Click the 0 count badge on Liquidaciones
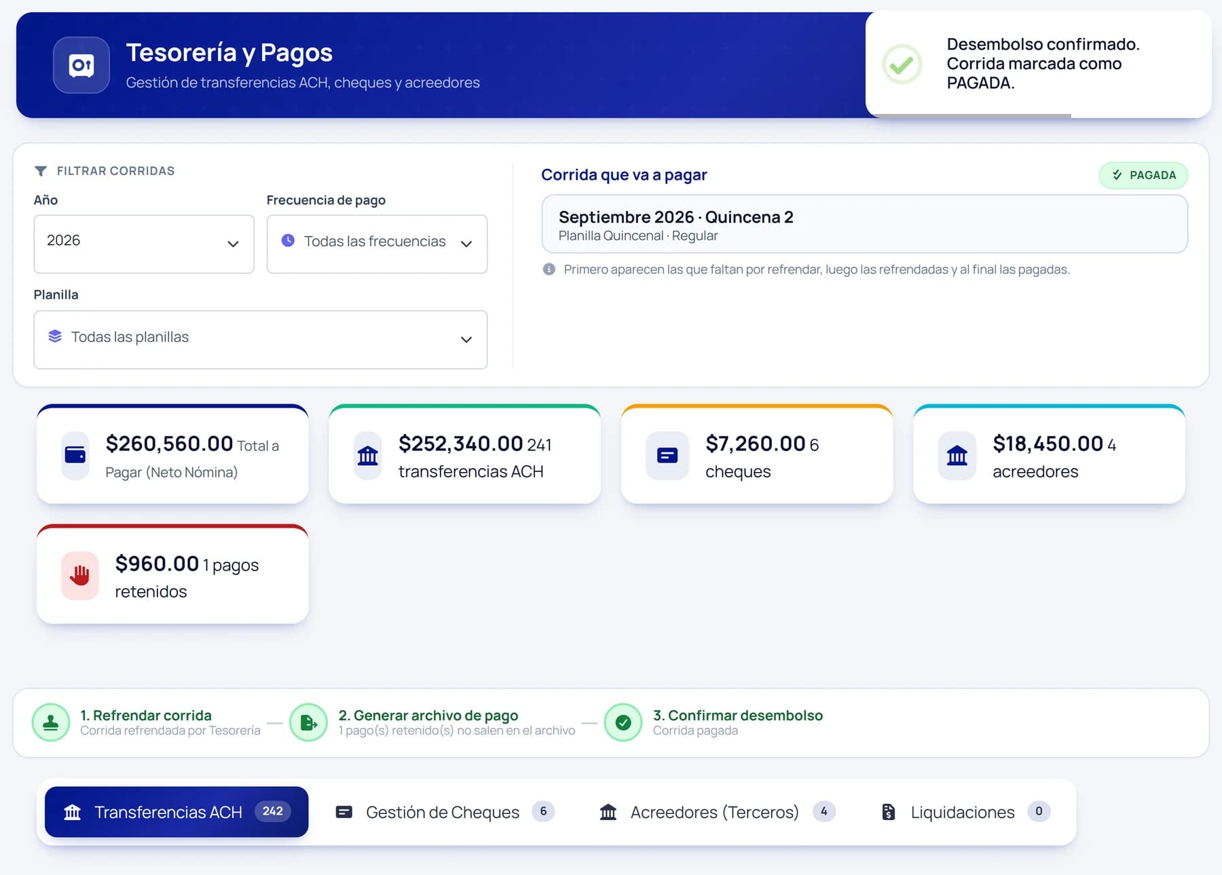The width and height of the screenshot is (1222, 875). [1039, 811]
